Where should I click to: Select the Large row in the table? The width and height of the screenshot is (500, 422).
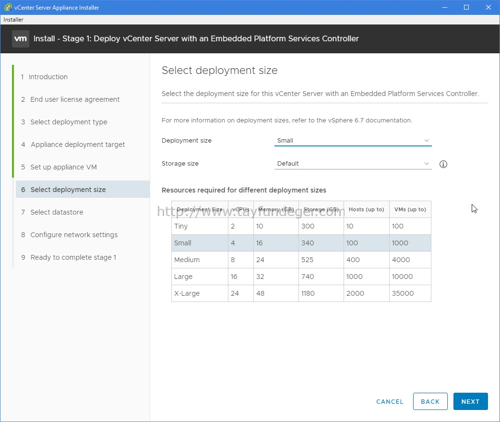[x=301, y=277]
